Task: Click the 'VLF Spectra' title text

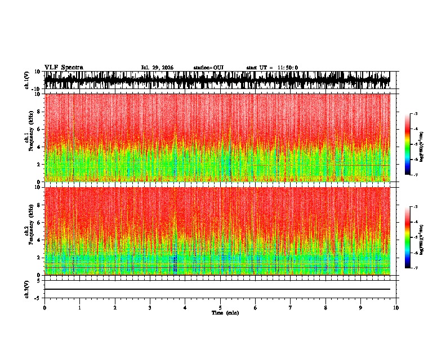Action: [64, 68]
